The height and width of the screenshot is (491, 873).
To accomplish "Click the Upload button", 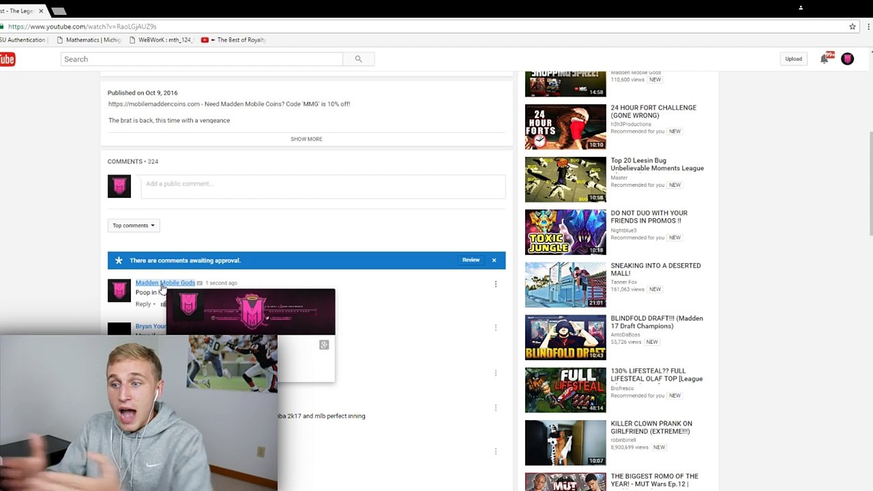I will tap(793, 59).
